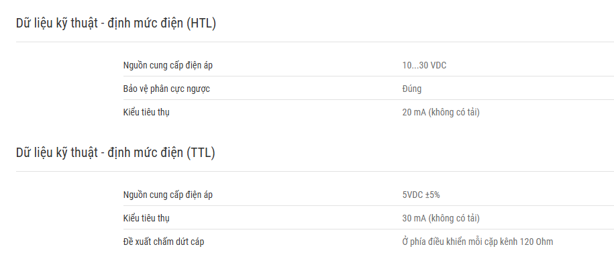Click the HTL electrical ratings section heading
Screen dimensions: 614x259
[x=116, y=23]
